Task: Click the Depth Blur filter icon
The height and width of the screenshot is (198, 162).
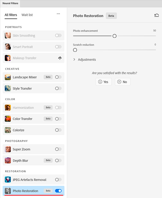Action: [x=8, y=160]
